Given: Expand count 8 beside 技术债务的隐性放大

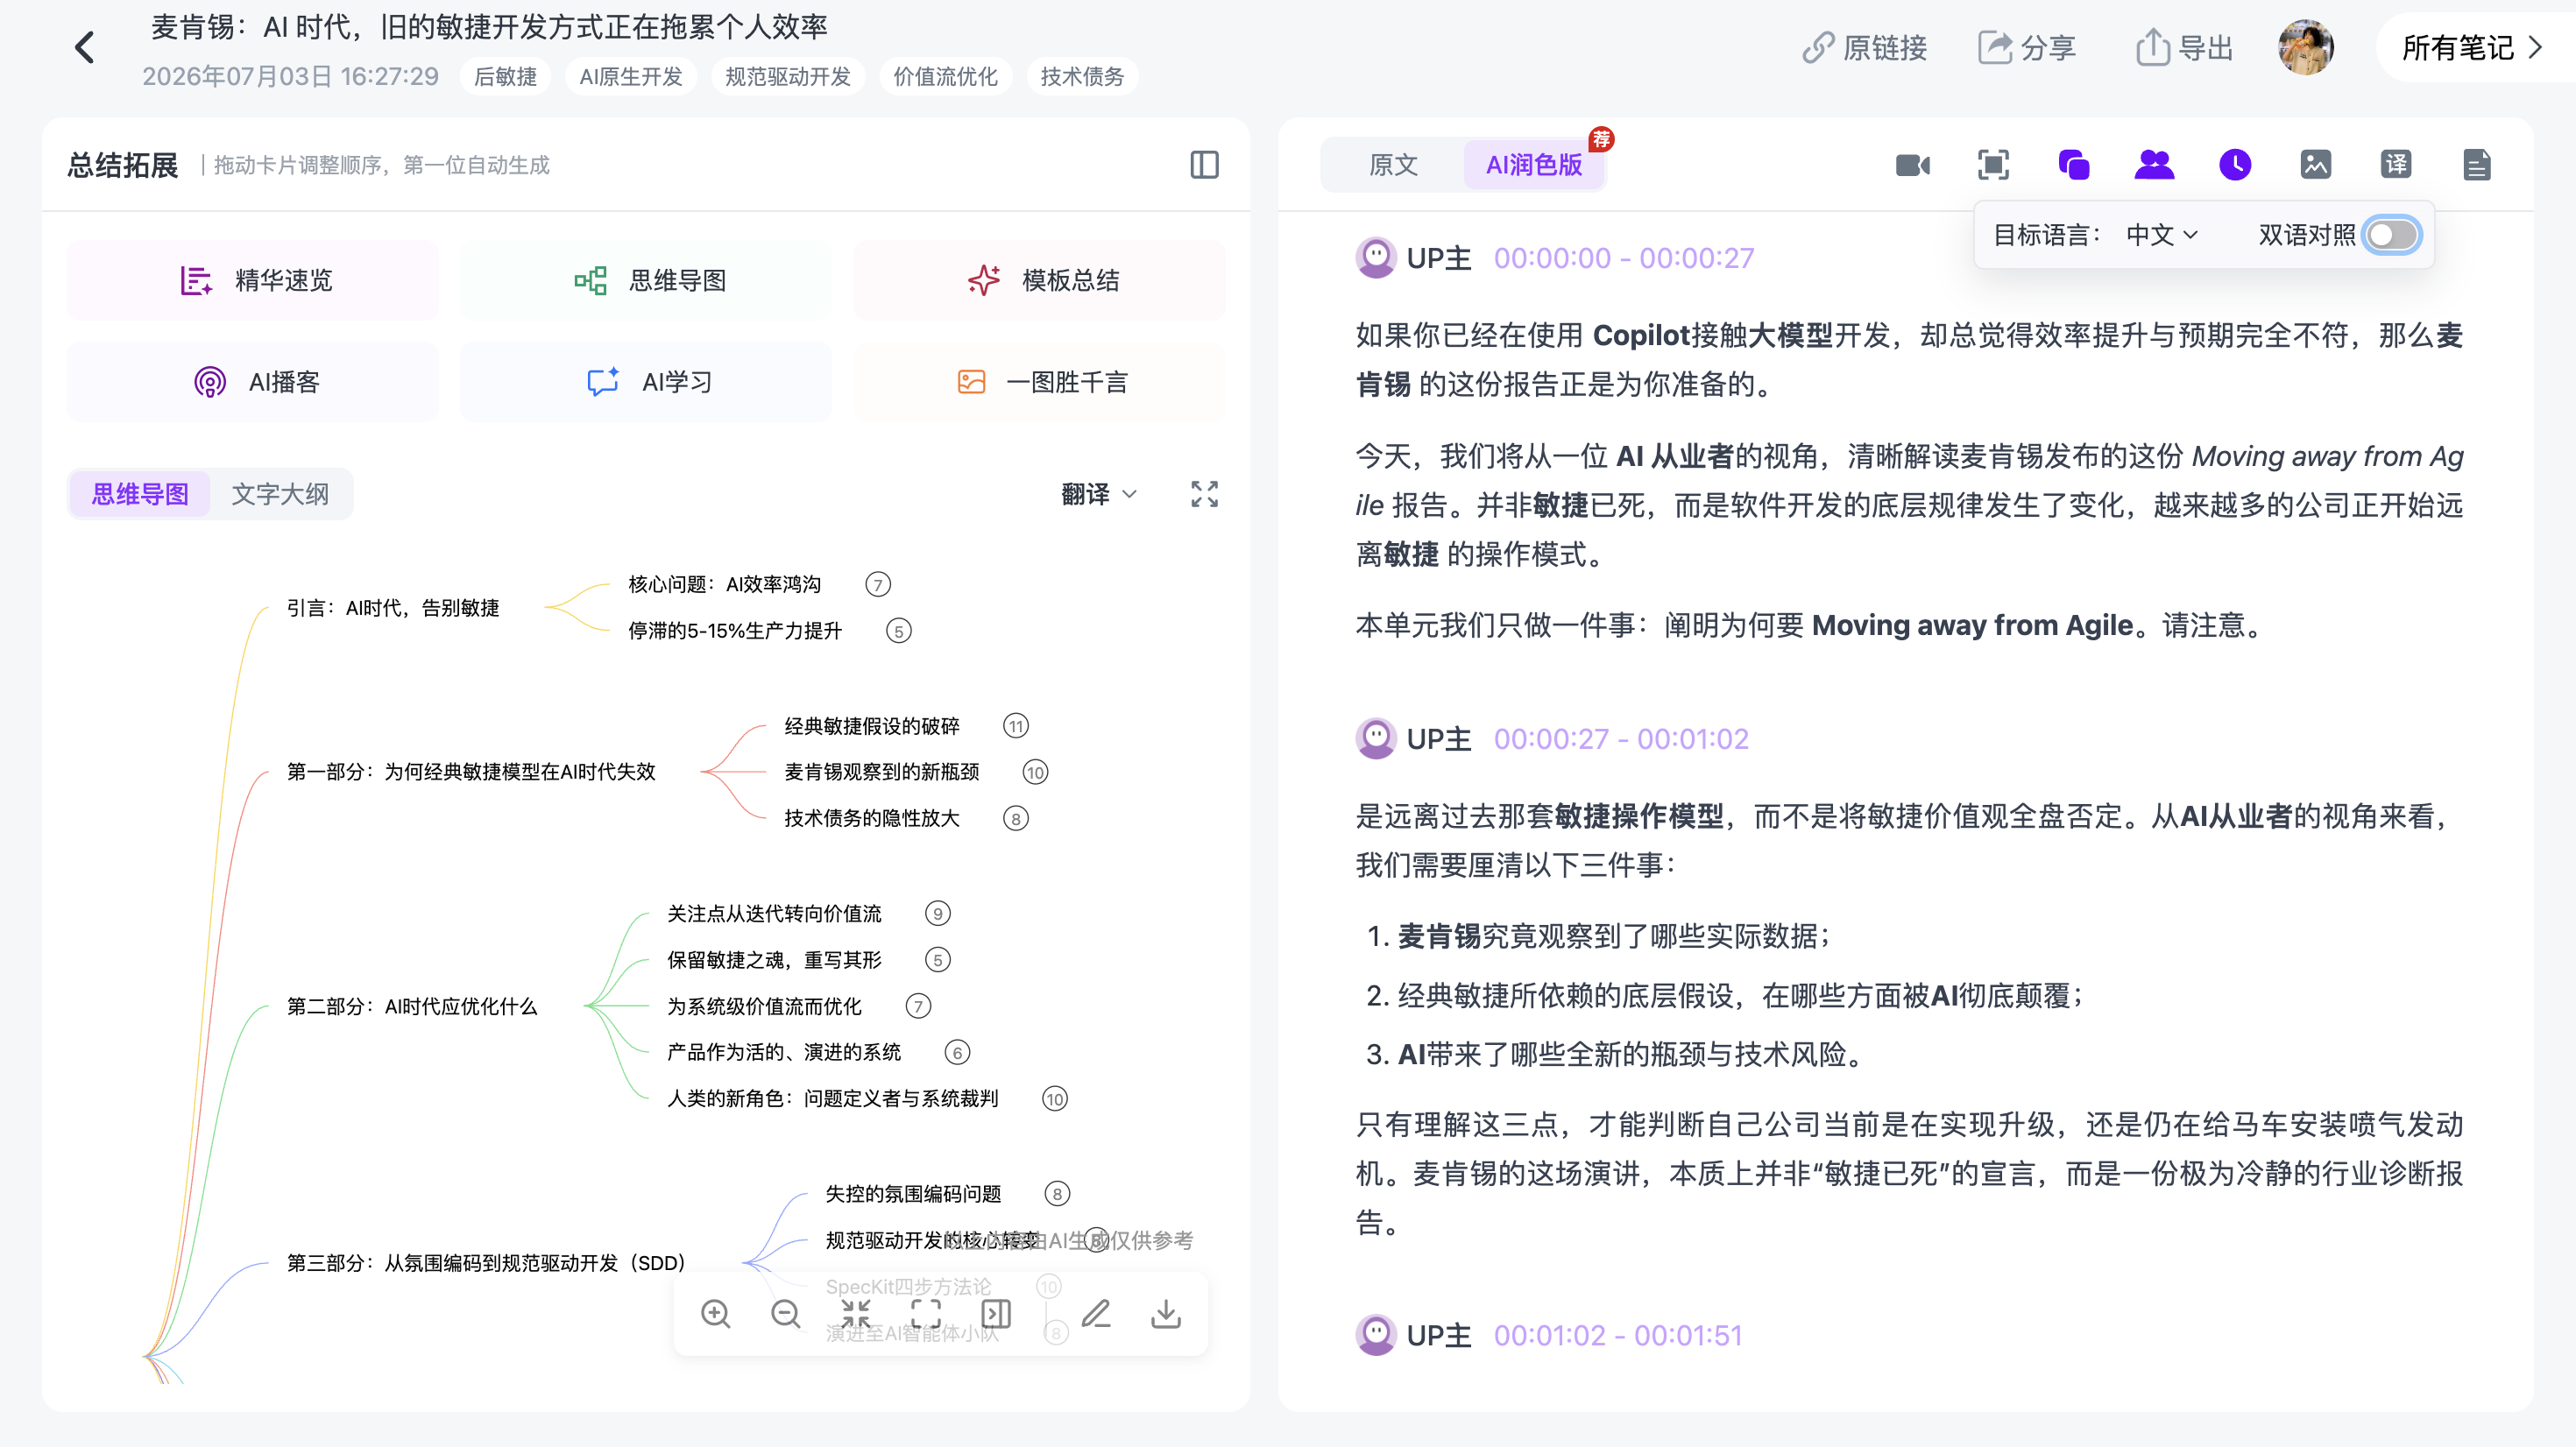Looking at the screenshot, I should pyautogui.click(x=1016, y=819).
